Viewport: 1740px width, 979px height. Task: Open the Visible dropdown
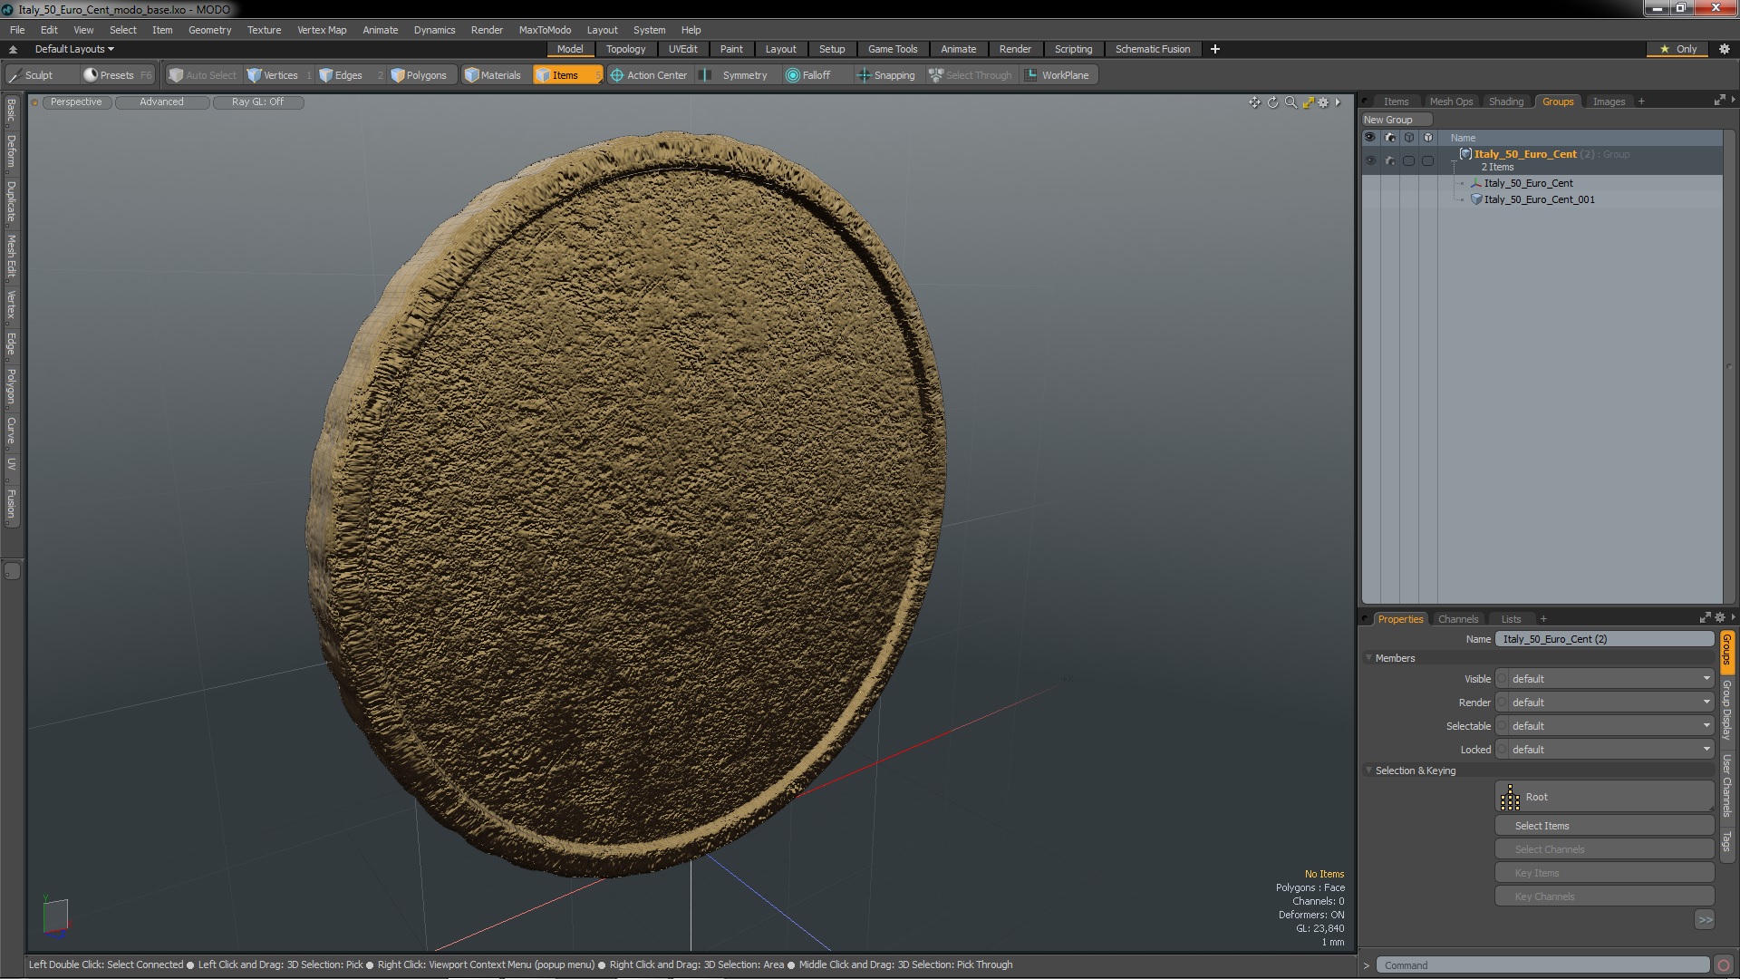(1604, 679)
